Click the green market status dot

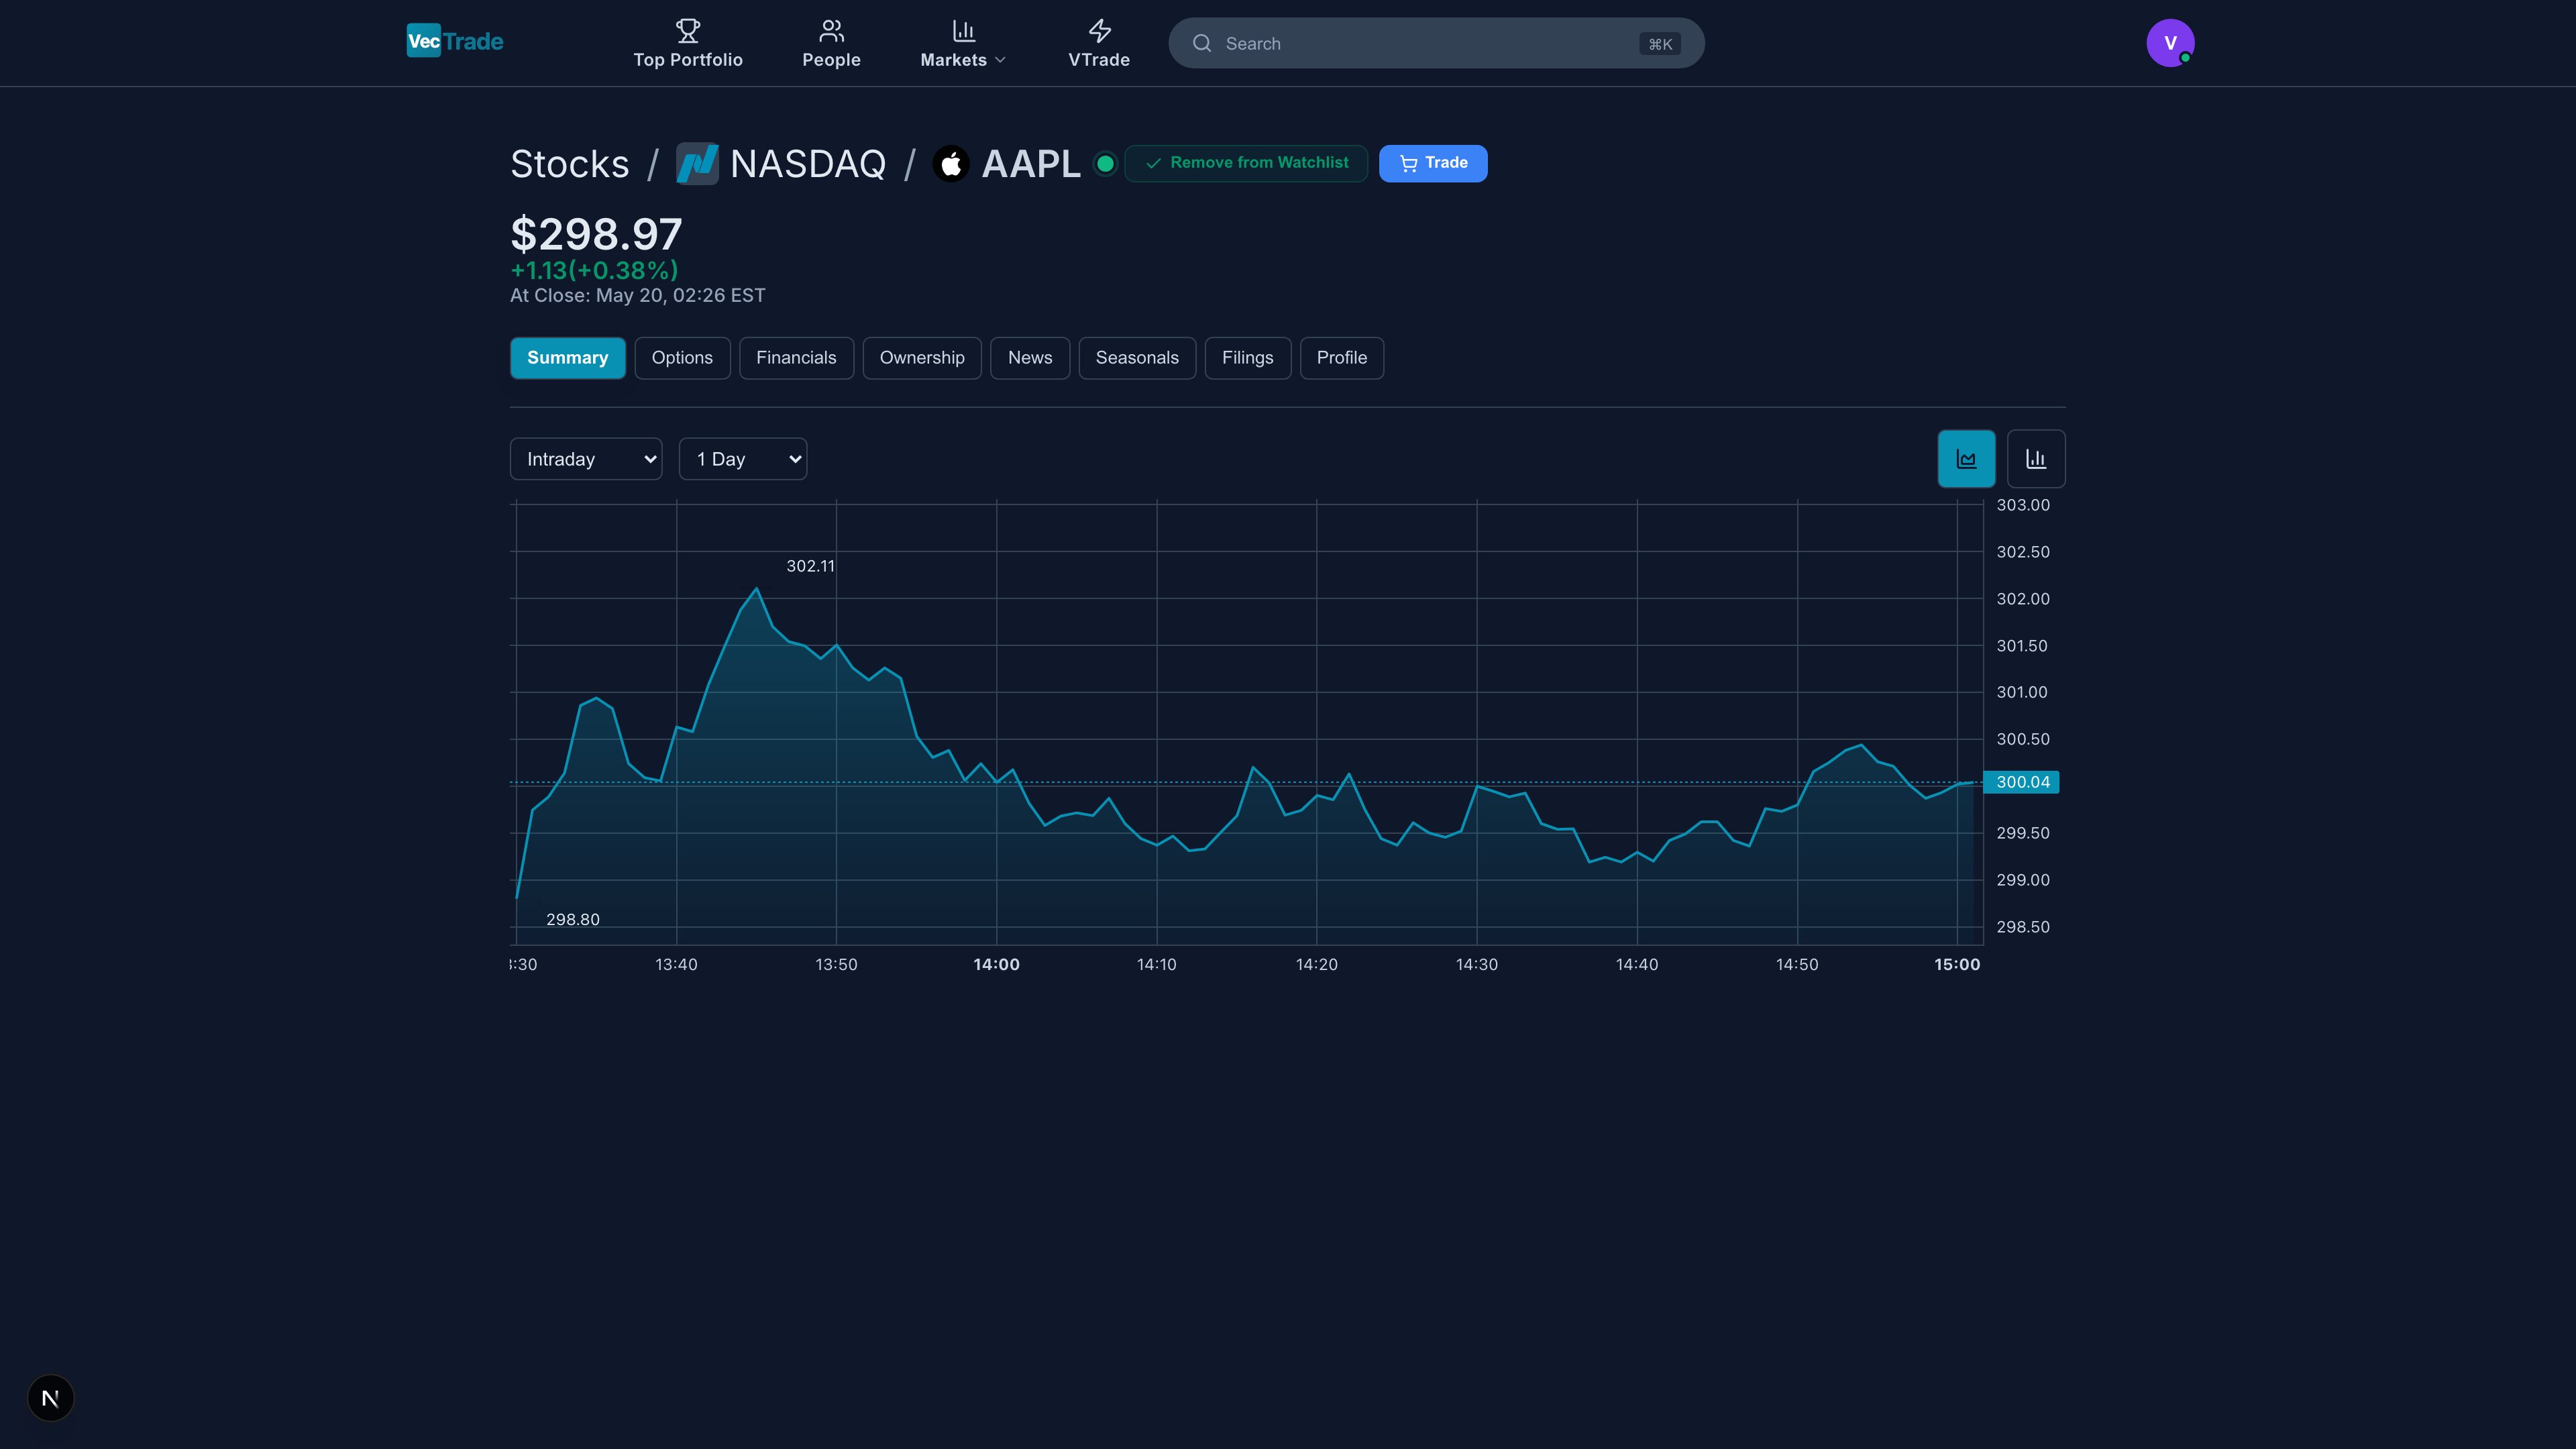click(1105, 164)
